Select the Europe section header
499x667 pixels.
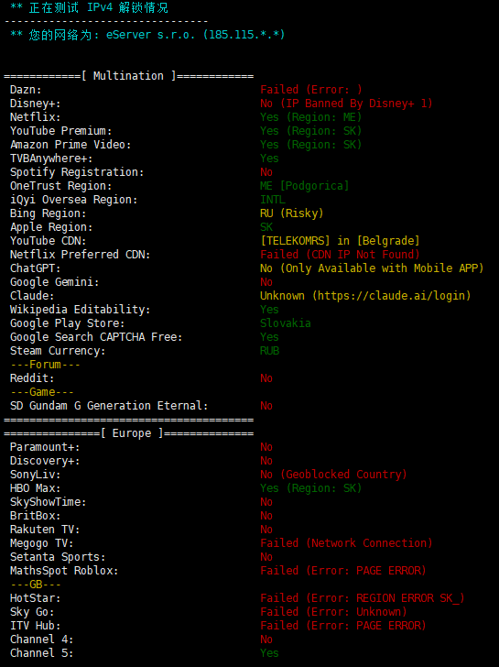(x=129, y=433)
